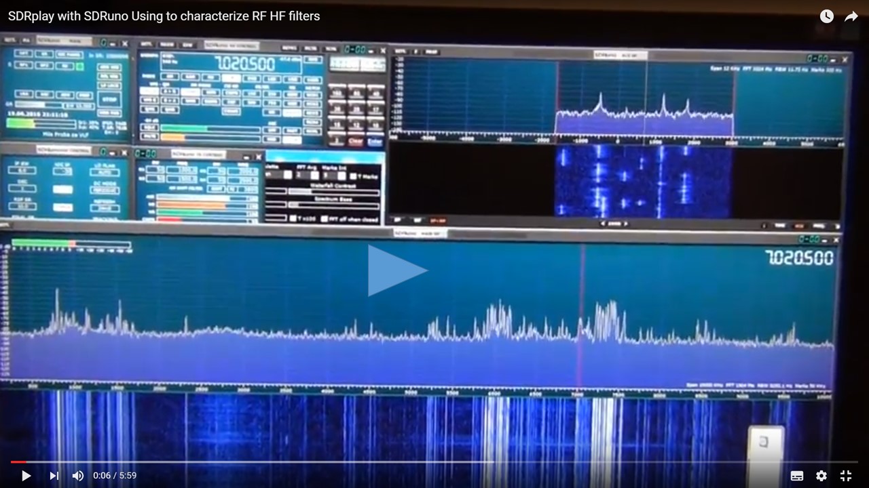This screenshot has height=488, width=869.
Task: Open SETT. in the SDRuno main window
Action: (x=10, y=40)
